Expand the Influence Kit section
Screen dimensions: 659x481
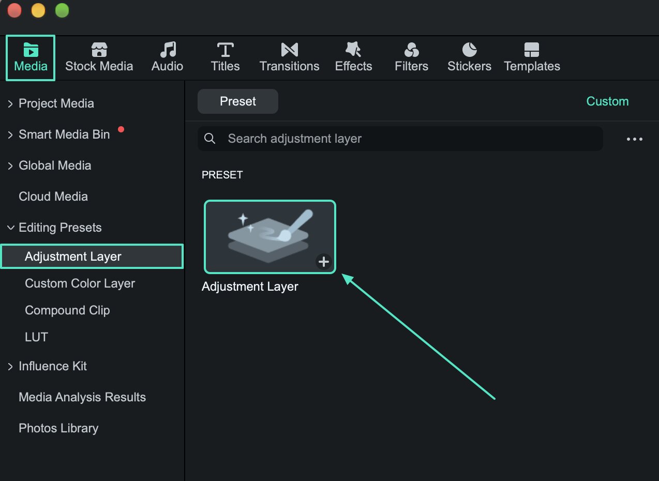click(10, 367)
